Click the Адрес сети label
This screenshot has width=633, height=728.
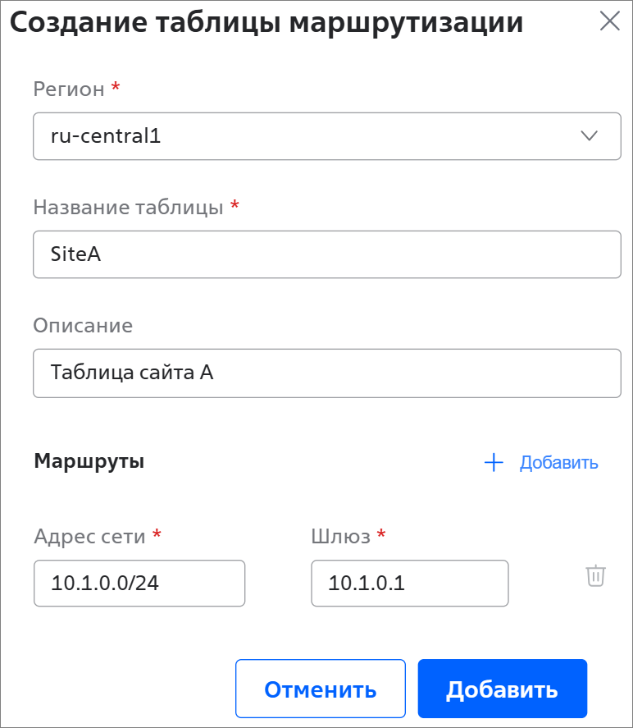pyautogui.click(x=90, y=536)
